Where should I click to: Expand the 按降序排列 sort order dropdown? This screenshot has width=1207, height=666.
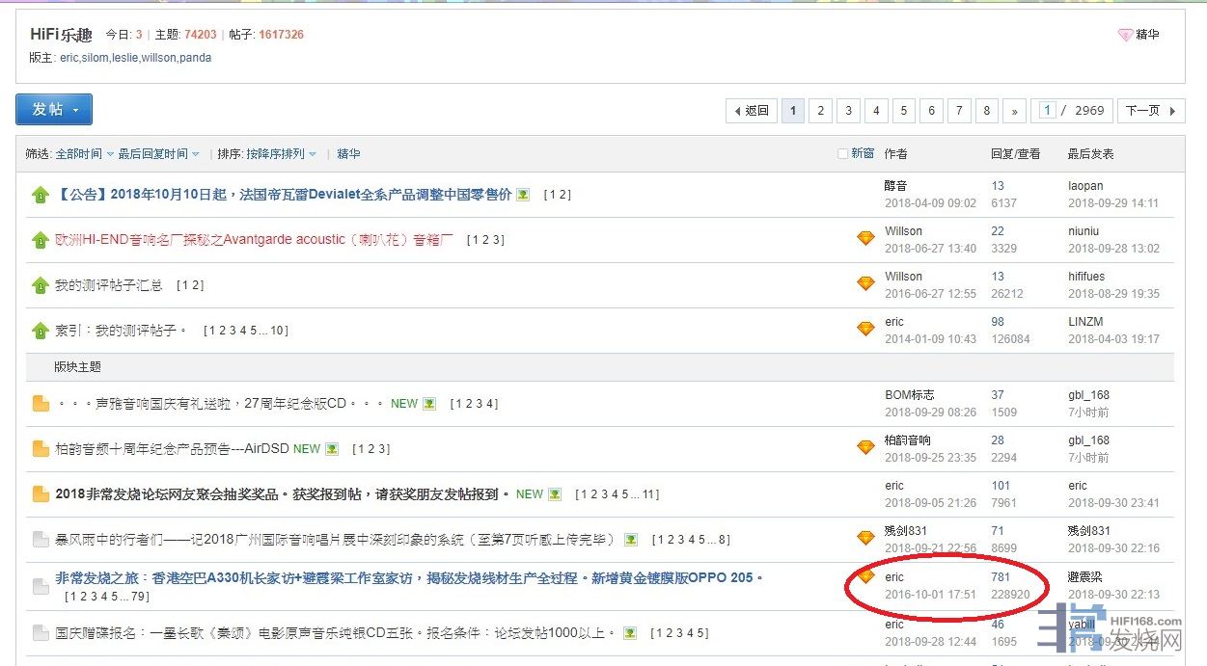click(x=280, y=154)
